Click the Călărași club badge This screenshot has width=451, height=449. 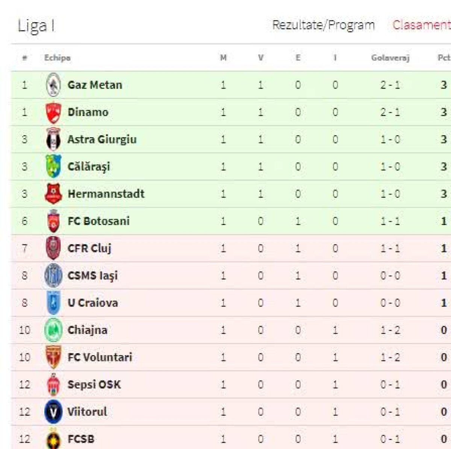pyautogui.click(x=53, y=166)
